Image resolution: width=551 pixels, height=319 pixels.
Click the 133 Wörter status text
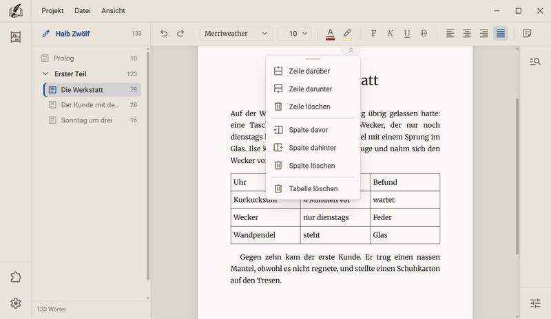52,309
